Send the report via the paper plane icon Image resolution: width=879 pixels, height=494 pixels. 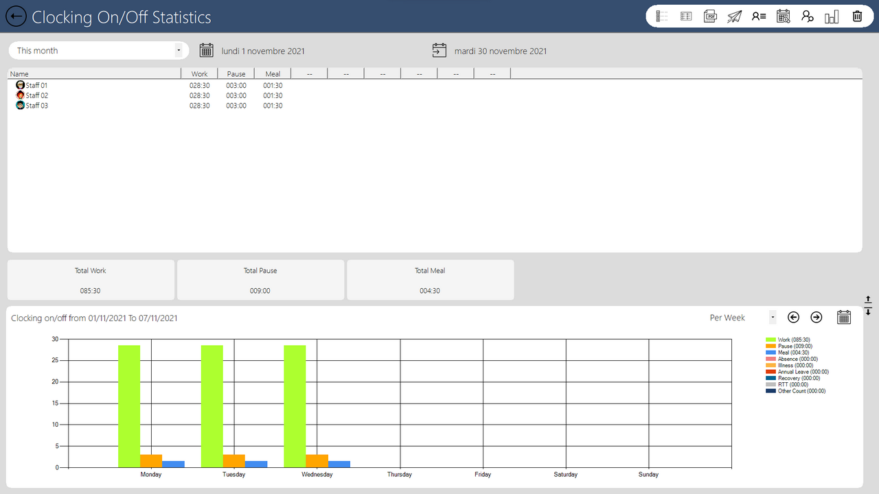[734, 16]
